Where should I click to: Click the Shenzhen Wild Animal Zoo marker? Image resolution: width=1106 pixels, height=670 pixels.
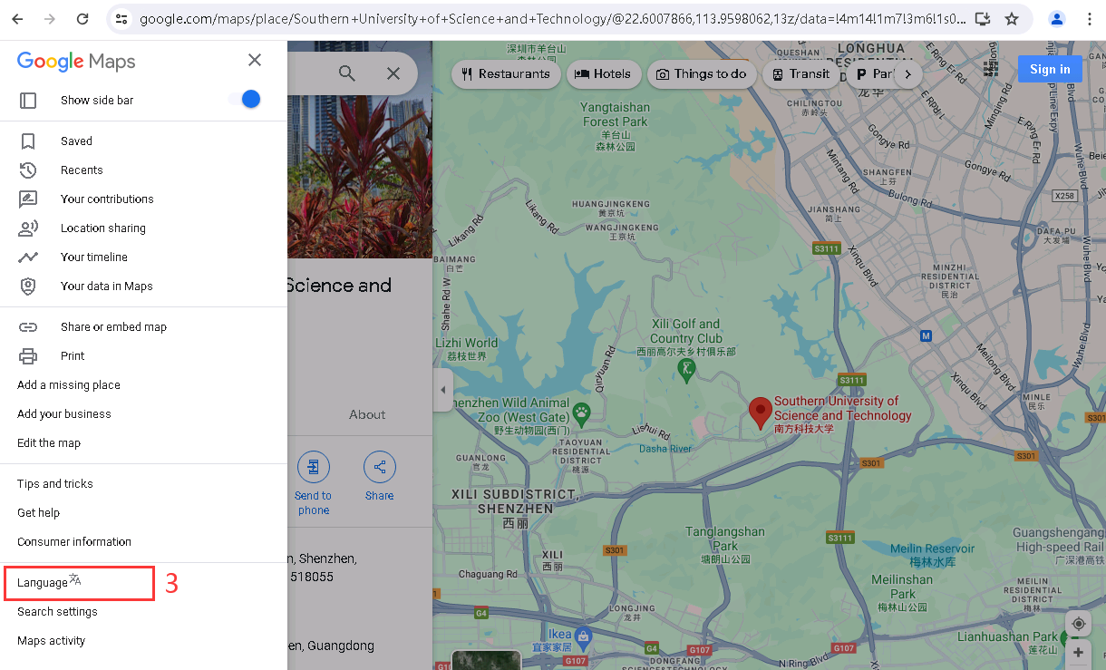coord(581,414)
